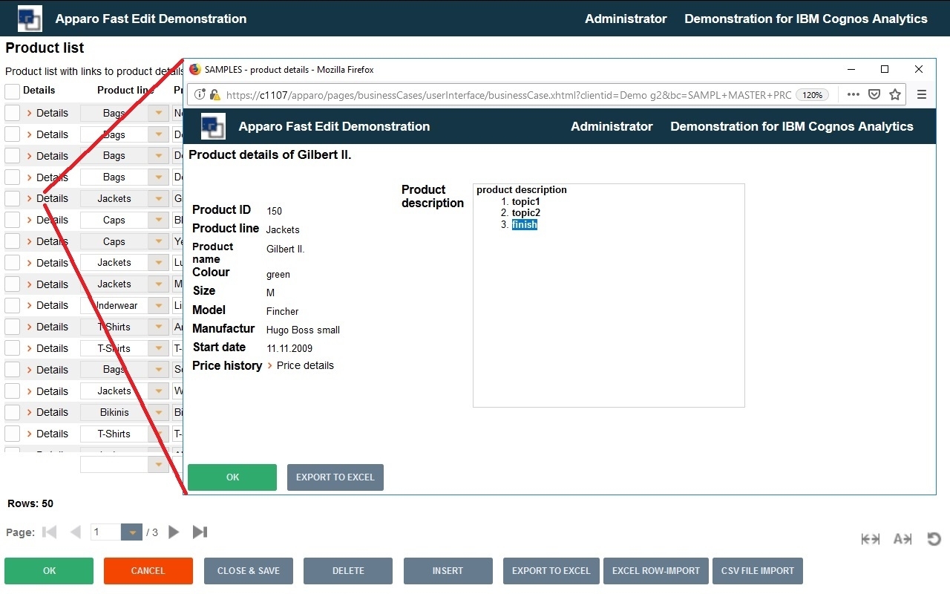The width and height of the screenshot is (950, 594).
Task: Click the Firefox URL address field
Action: [x=508, y=95]
